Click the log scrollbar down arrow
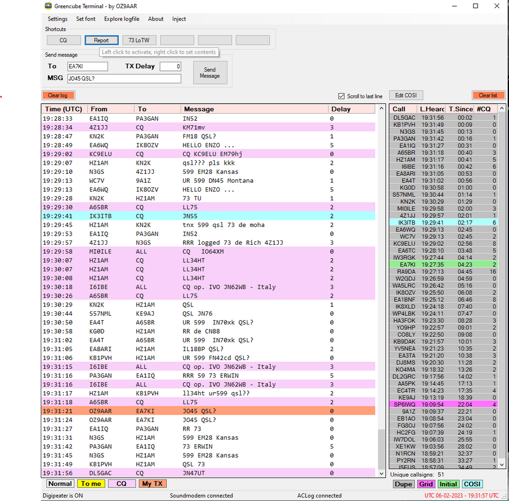 point(381,473)
